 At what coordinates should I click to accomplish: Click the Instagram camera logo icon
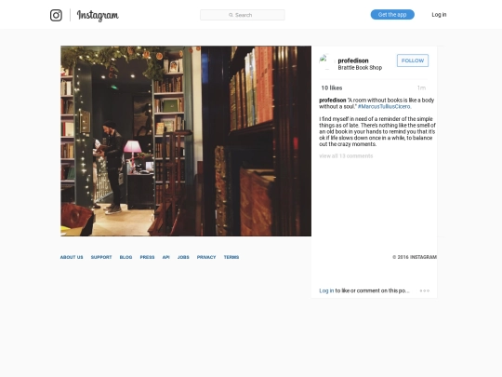pos(56,15)
